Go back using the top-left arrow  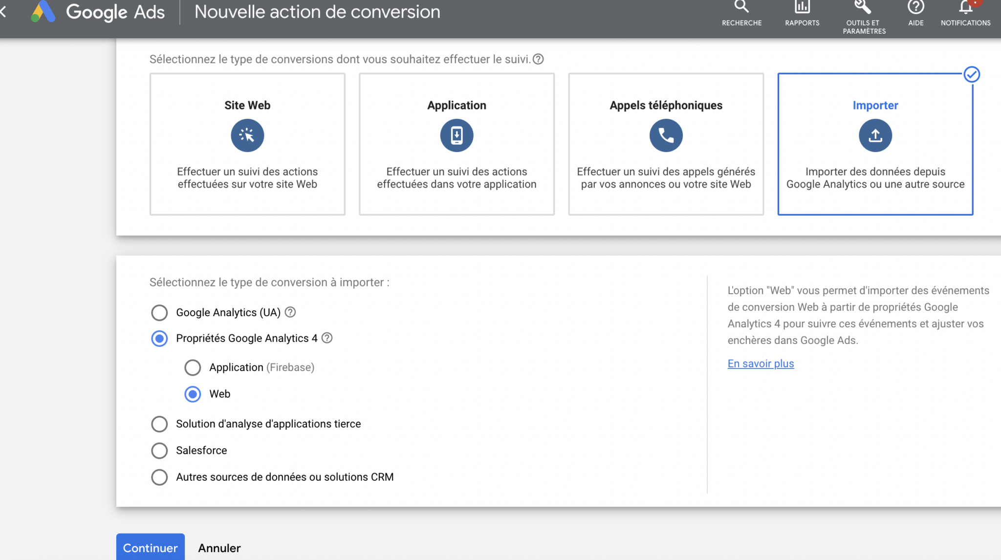(x=3, y=12)
